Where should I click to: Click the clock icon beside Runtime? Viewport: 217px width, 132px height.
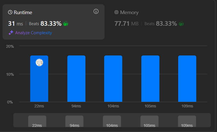click(x=10, y=12)
